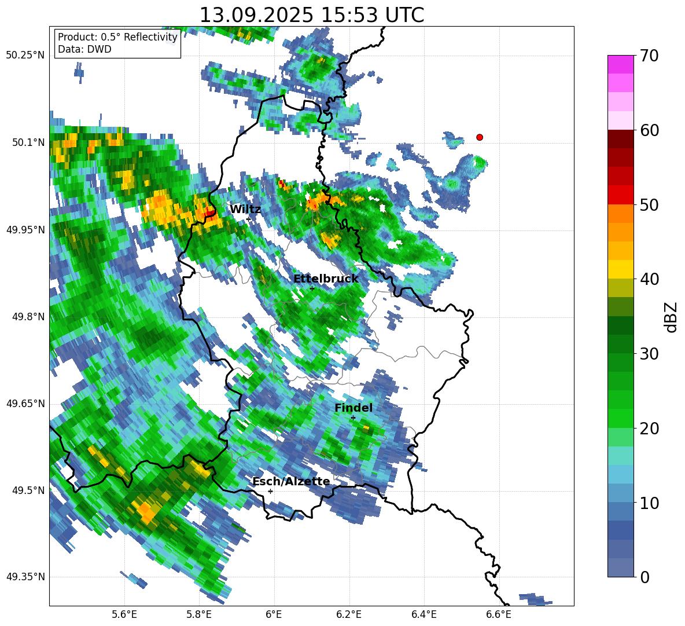Click the magenta swatch at top of colorbar

(x=620, y=64)
